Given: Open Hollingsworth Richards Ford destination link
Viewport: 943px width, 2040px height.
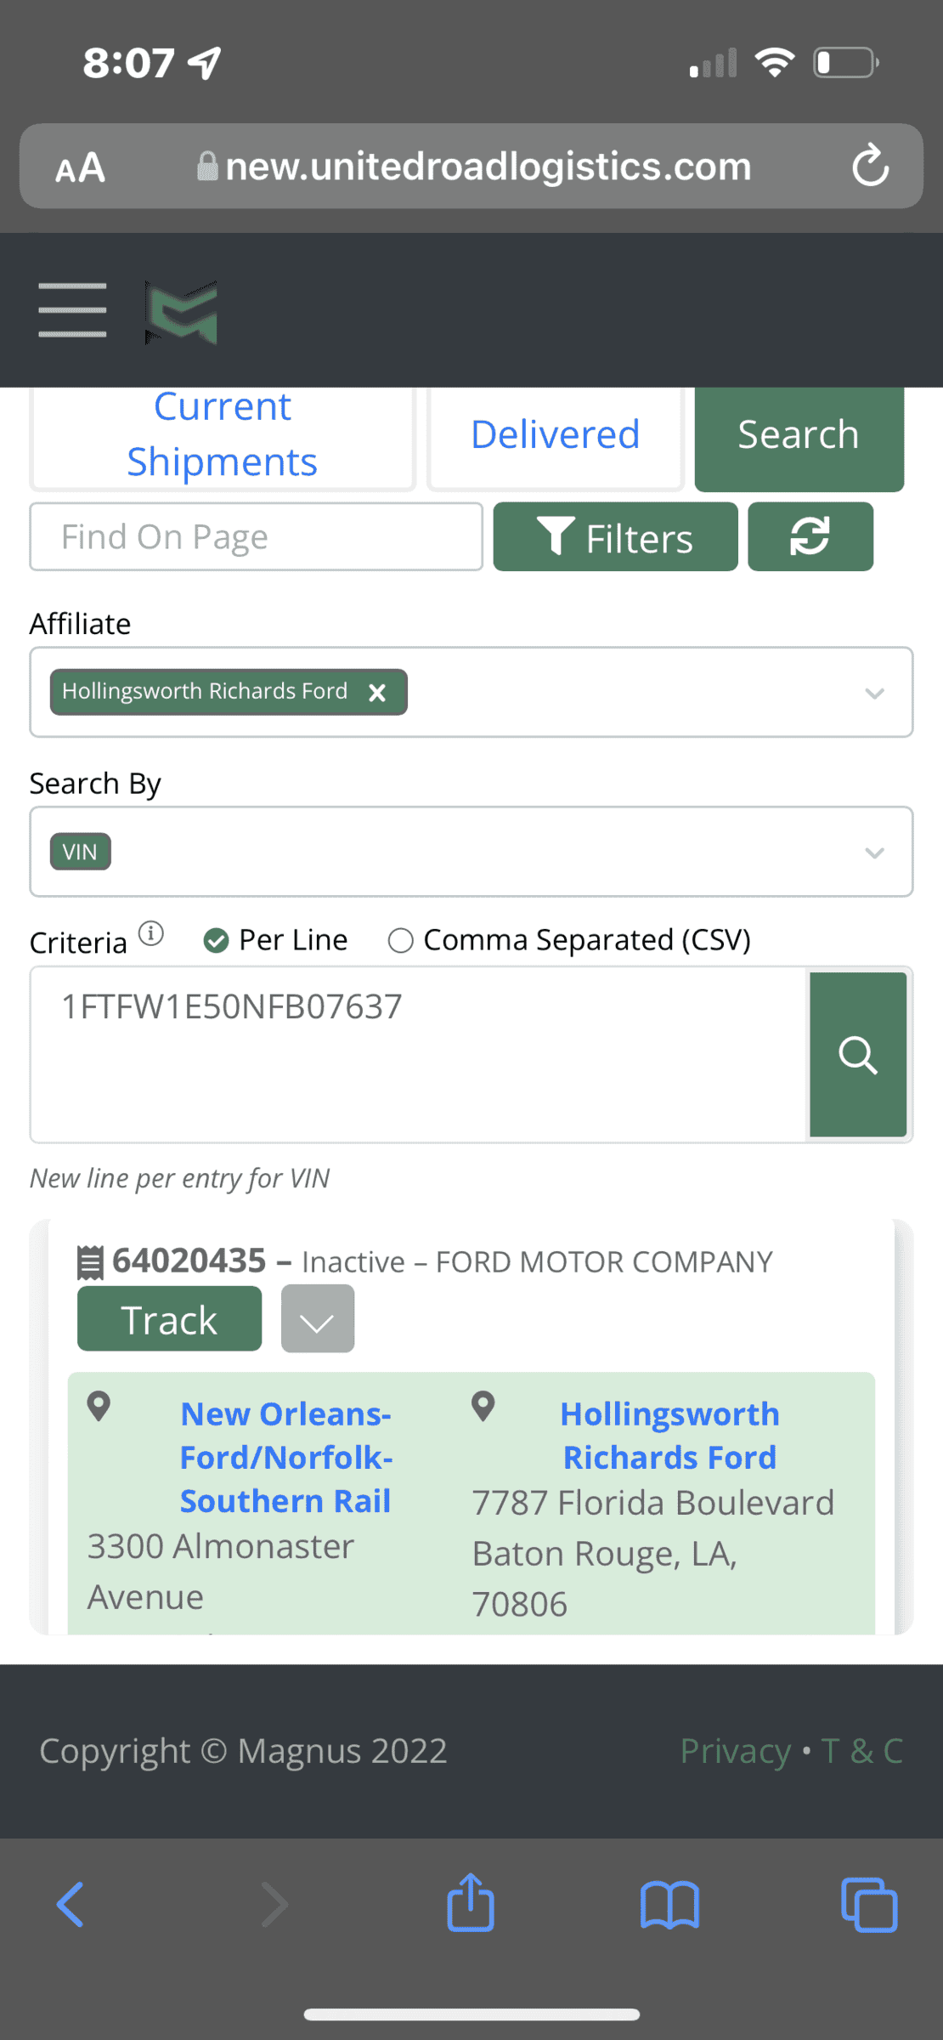Looking at the screenshot, I should [x=669, y=1436].
